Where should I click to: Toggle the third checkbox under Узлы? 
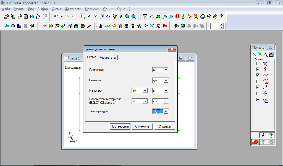pyautogui.click(x=258, y=75)
